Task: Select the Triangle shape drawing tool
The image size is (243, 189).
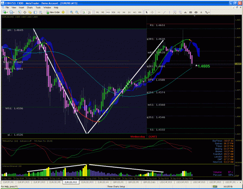Action: click(x=185, y=12)
